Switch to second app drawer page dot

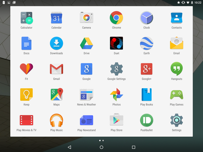point(103,141)
